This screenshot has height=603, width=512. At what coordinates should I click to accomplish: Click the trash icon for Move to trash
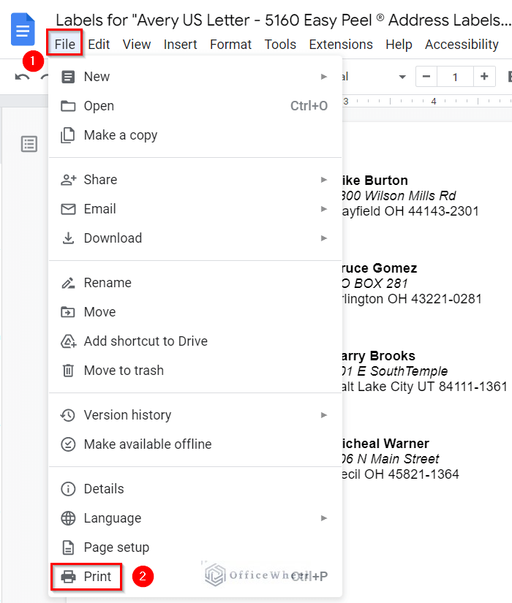coord(68,371)
